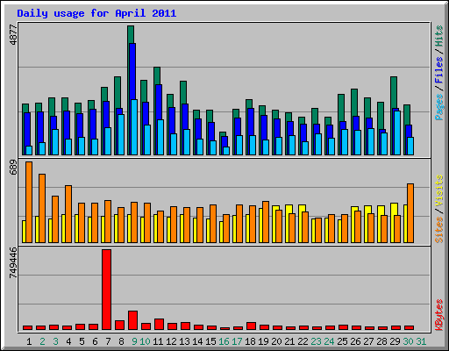Click the day 17 label on the x-axis

click(x=237, y=341)
